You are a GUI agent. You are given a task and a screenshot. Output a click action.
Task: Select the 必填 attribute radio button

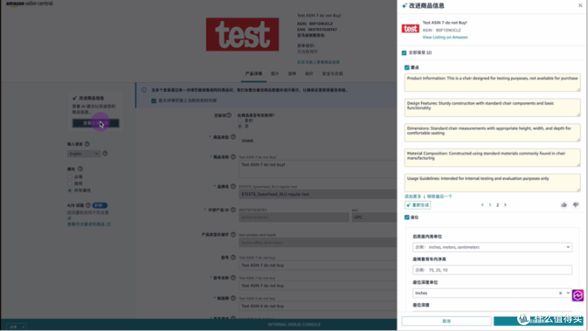coord(70,177)
